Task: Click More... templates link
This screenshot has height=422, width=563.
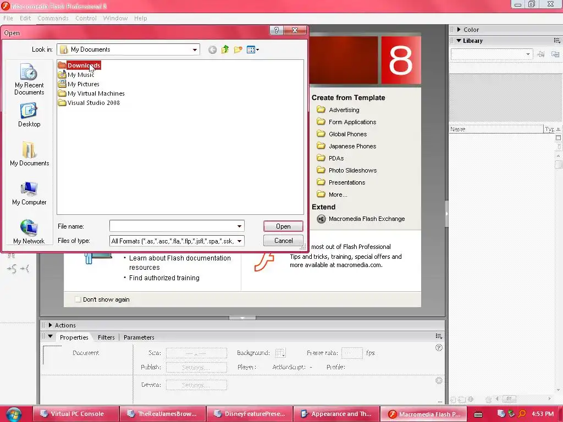Action: point(332,195)
